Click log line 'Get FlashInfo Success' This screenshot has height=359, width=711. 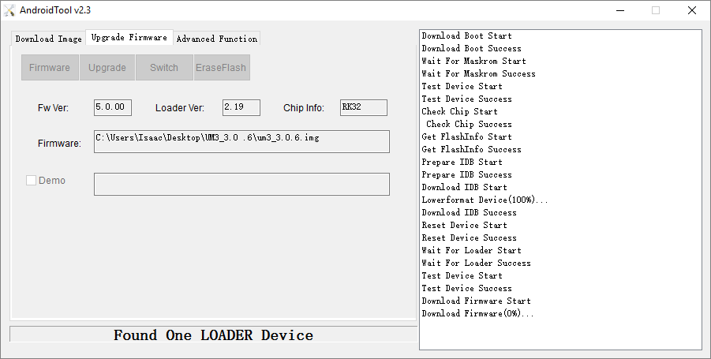[x=472, y=150]
